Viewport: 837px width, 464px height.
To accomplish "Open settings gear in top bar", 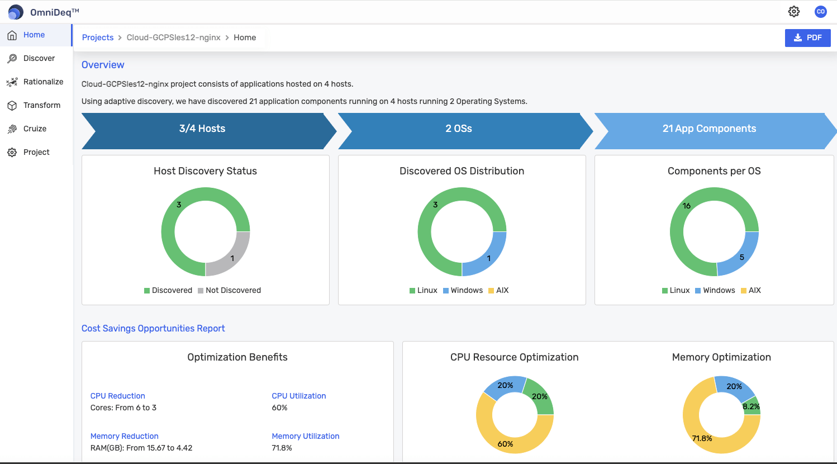I will [x=794, y=12].
